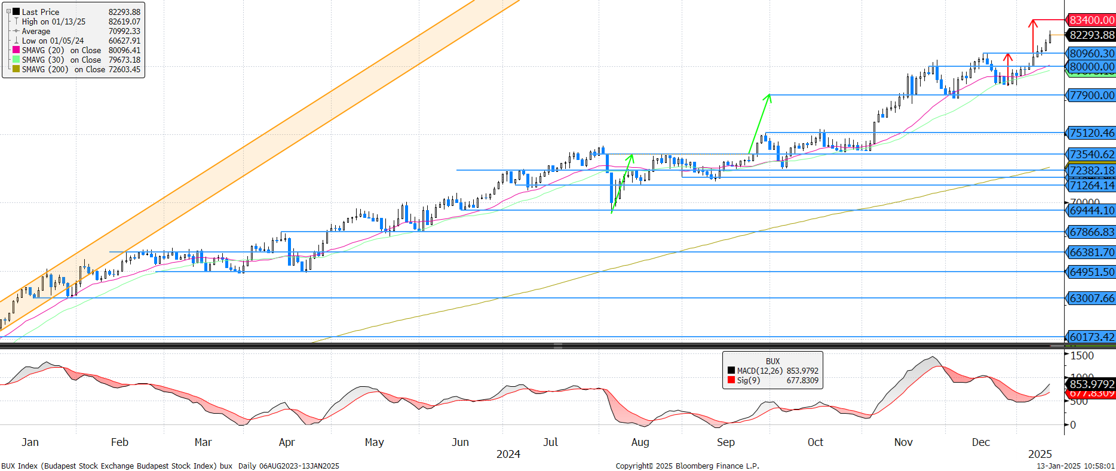1116x471 pixels.
Task: Click the olive SMAVG (200) swatch
Action: (x=16, y=69)
